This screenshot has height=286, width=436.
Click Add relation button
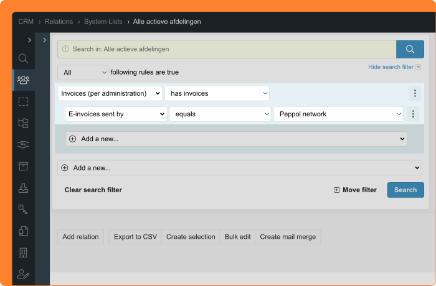point(80,237)
